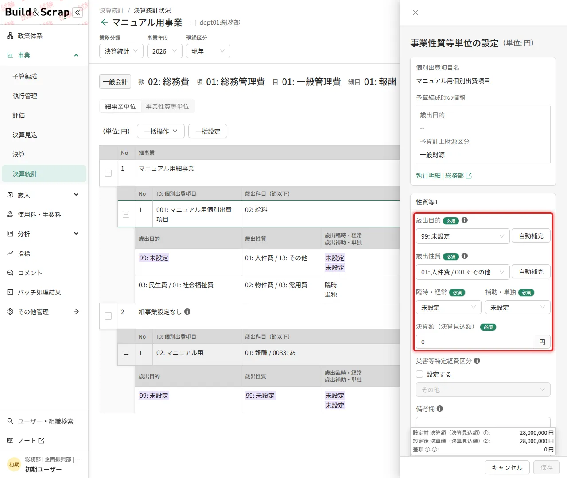Click the external link icon after 総務部
Image resolution: width=567 pixels, height=478 pixels.
(x=469, y=176)
